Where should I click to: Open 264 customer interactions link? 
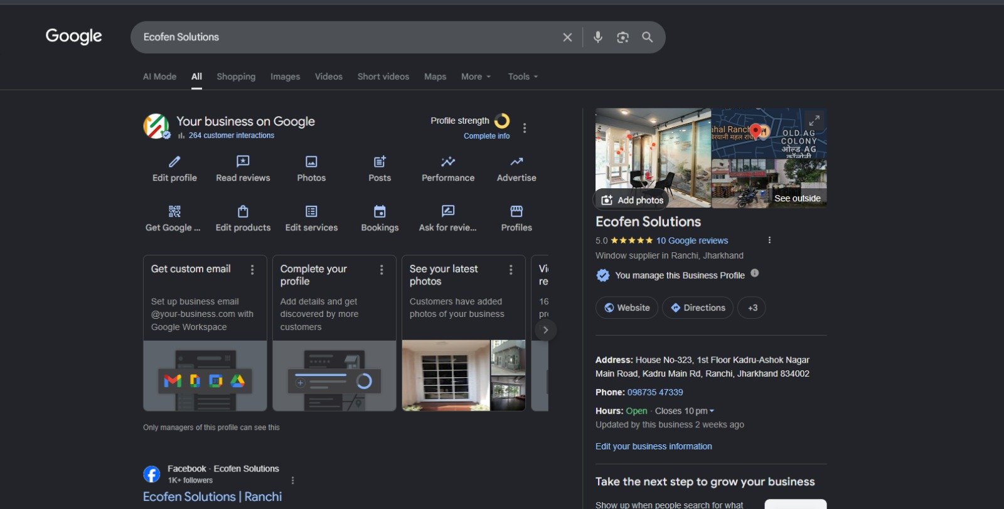point(231,136)
